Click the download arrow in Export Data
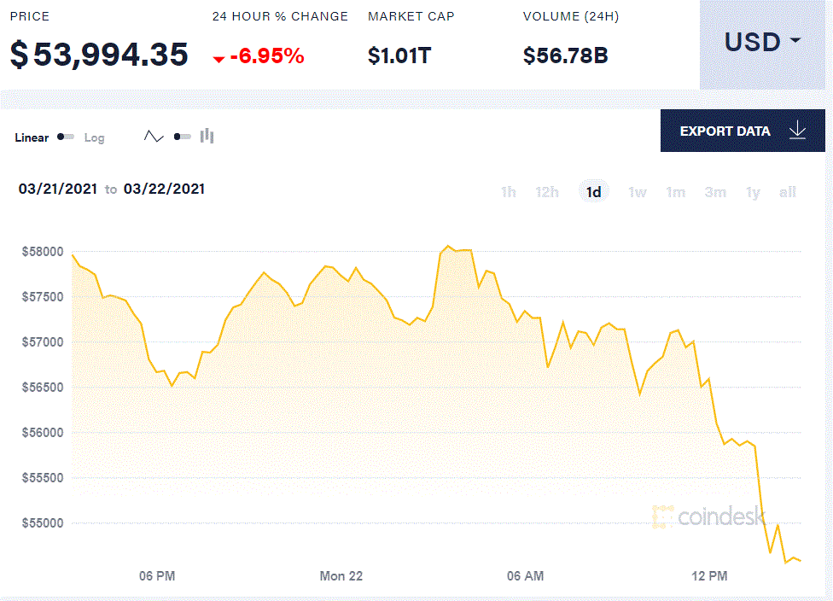This screenshot has height=601, width=833. (x=797, y=130)
